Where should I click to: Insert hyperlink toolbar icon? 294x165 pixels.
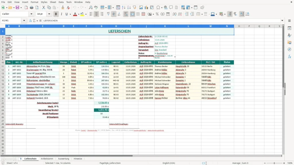click(x=166, y=7)
